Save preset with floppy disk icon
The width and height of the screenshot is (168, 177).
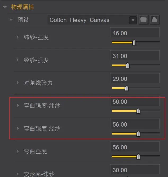(154, 20)
